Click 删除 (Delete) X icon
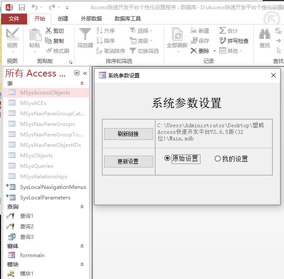284x279 pixels. click(x=193, y=51)
